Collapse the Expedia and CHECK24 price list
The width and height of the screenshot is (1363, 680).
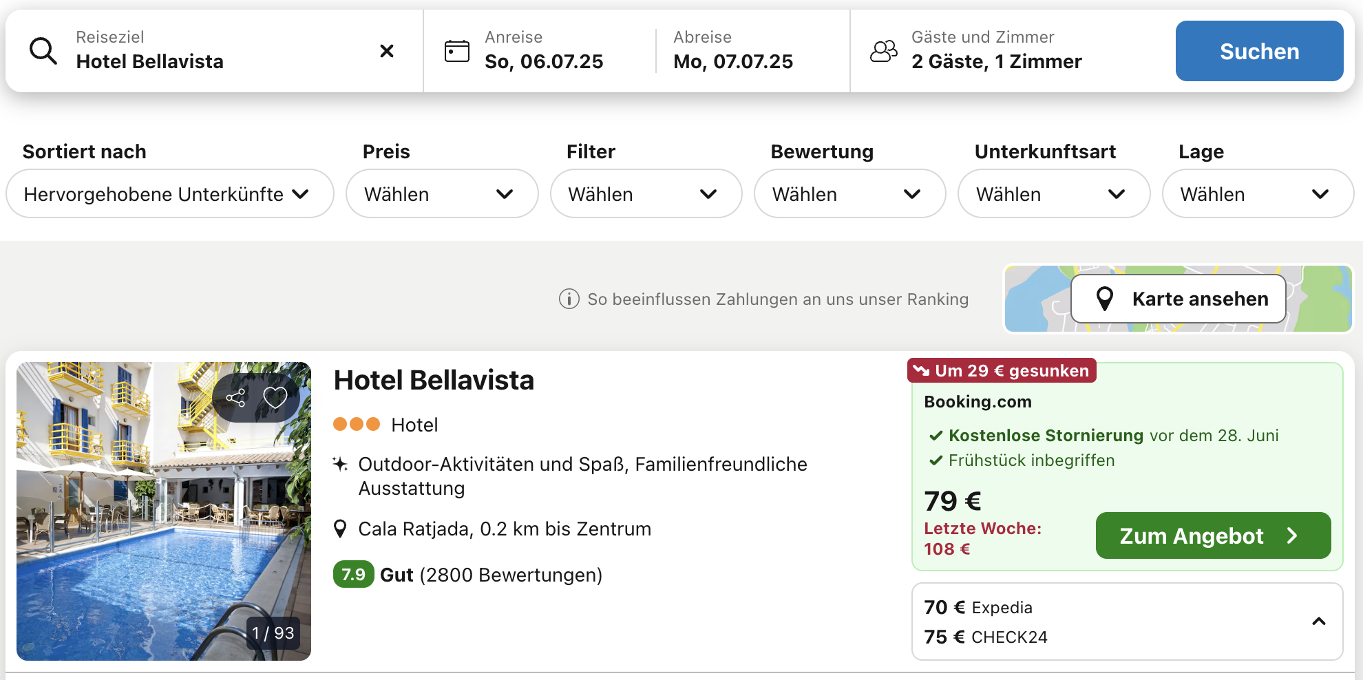[x=1319, y=621]
